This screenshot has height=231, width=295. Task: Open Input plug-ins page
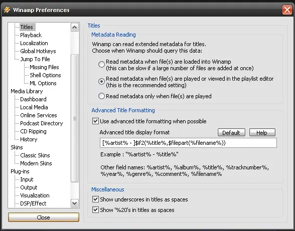tap(27, 179)
